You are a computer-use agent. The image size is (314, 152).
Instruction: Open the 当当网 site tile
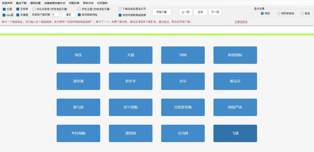(183, 133)
